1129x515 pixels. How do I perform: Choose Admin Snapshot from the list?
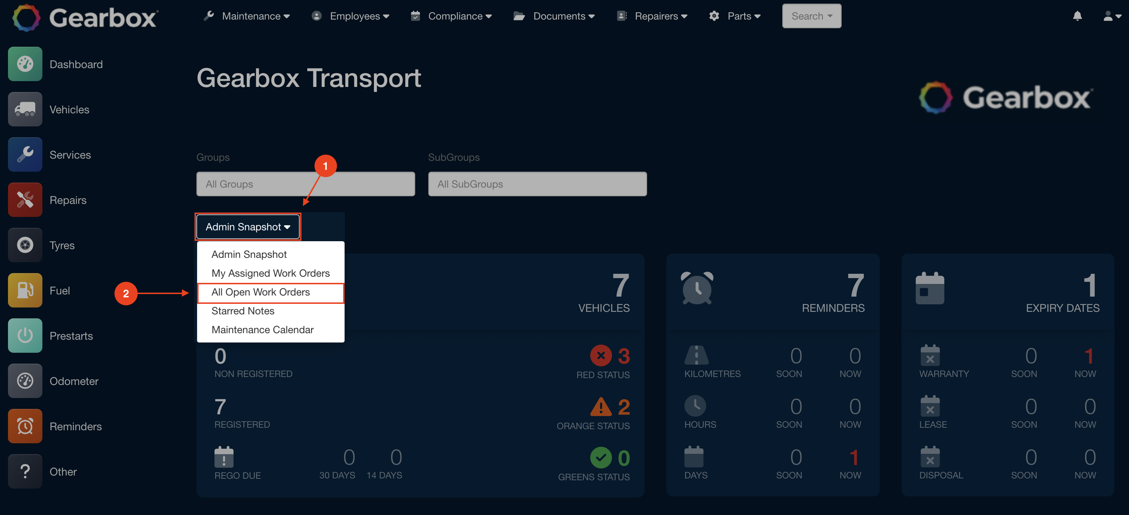point(249,255)
